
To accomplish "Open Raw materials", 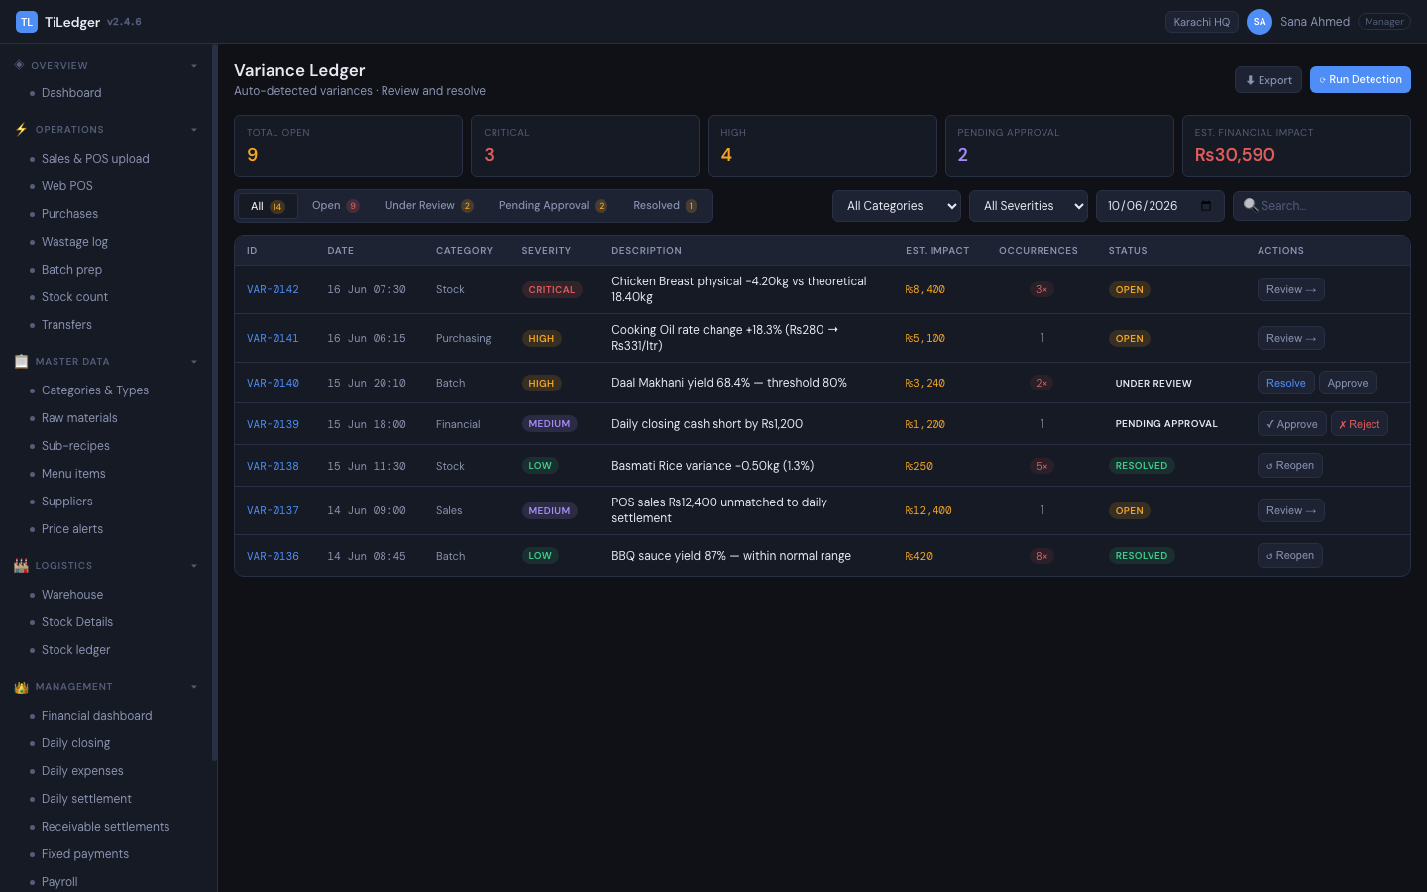I will tap(79, 418).
